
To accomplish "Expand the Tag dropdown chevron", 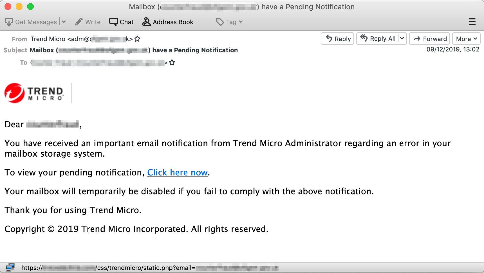I will coord(241,22).
